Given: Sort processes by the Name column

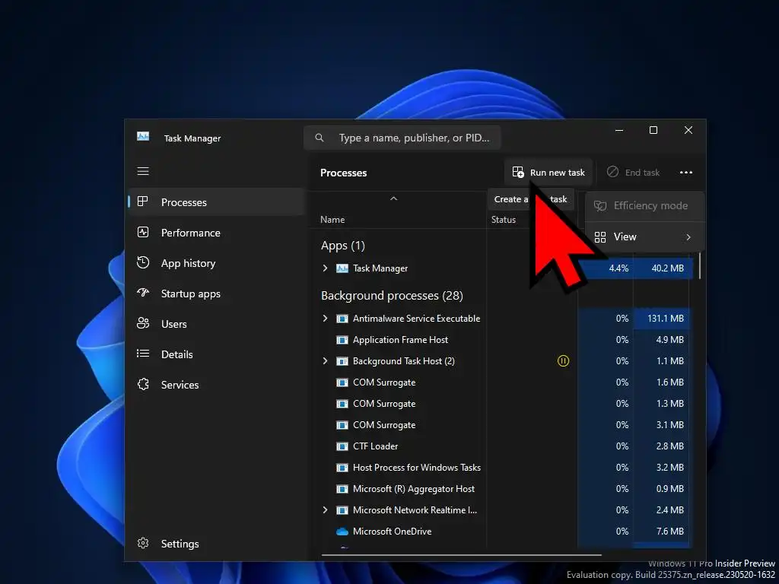Looking at the screenshot, I should coord(332,220).
